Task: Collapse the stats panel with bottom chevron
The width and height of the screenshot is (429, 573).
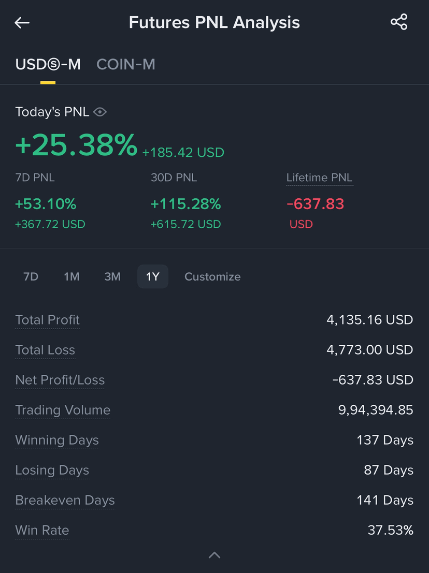Action: [x=214, y=555]
